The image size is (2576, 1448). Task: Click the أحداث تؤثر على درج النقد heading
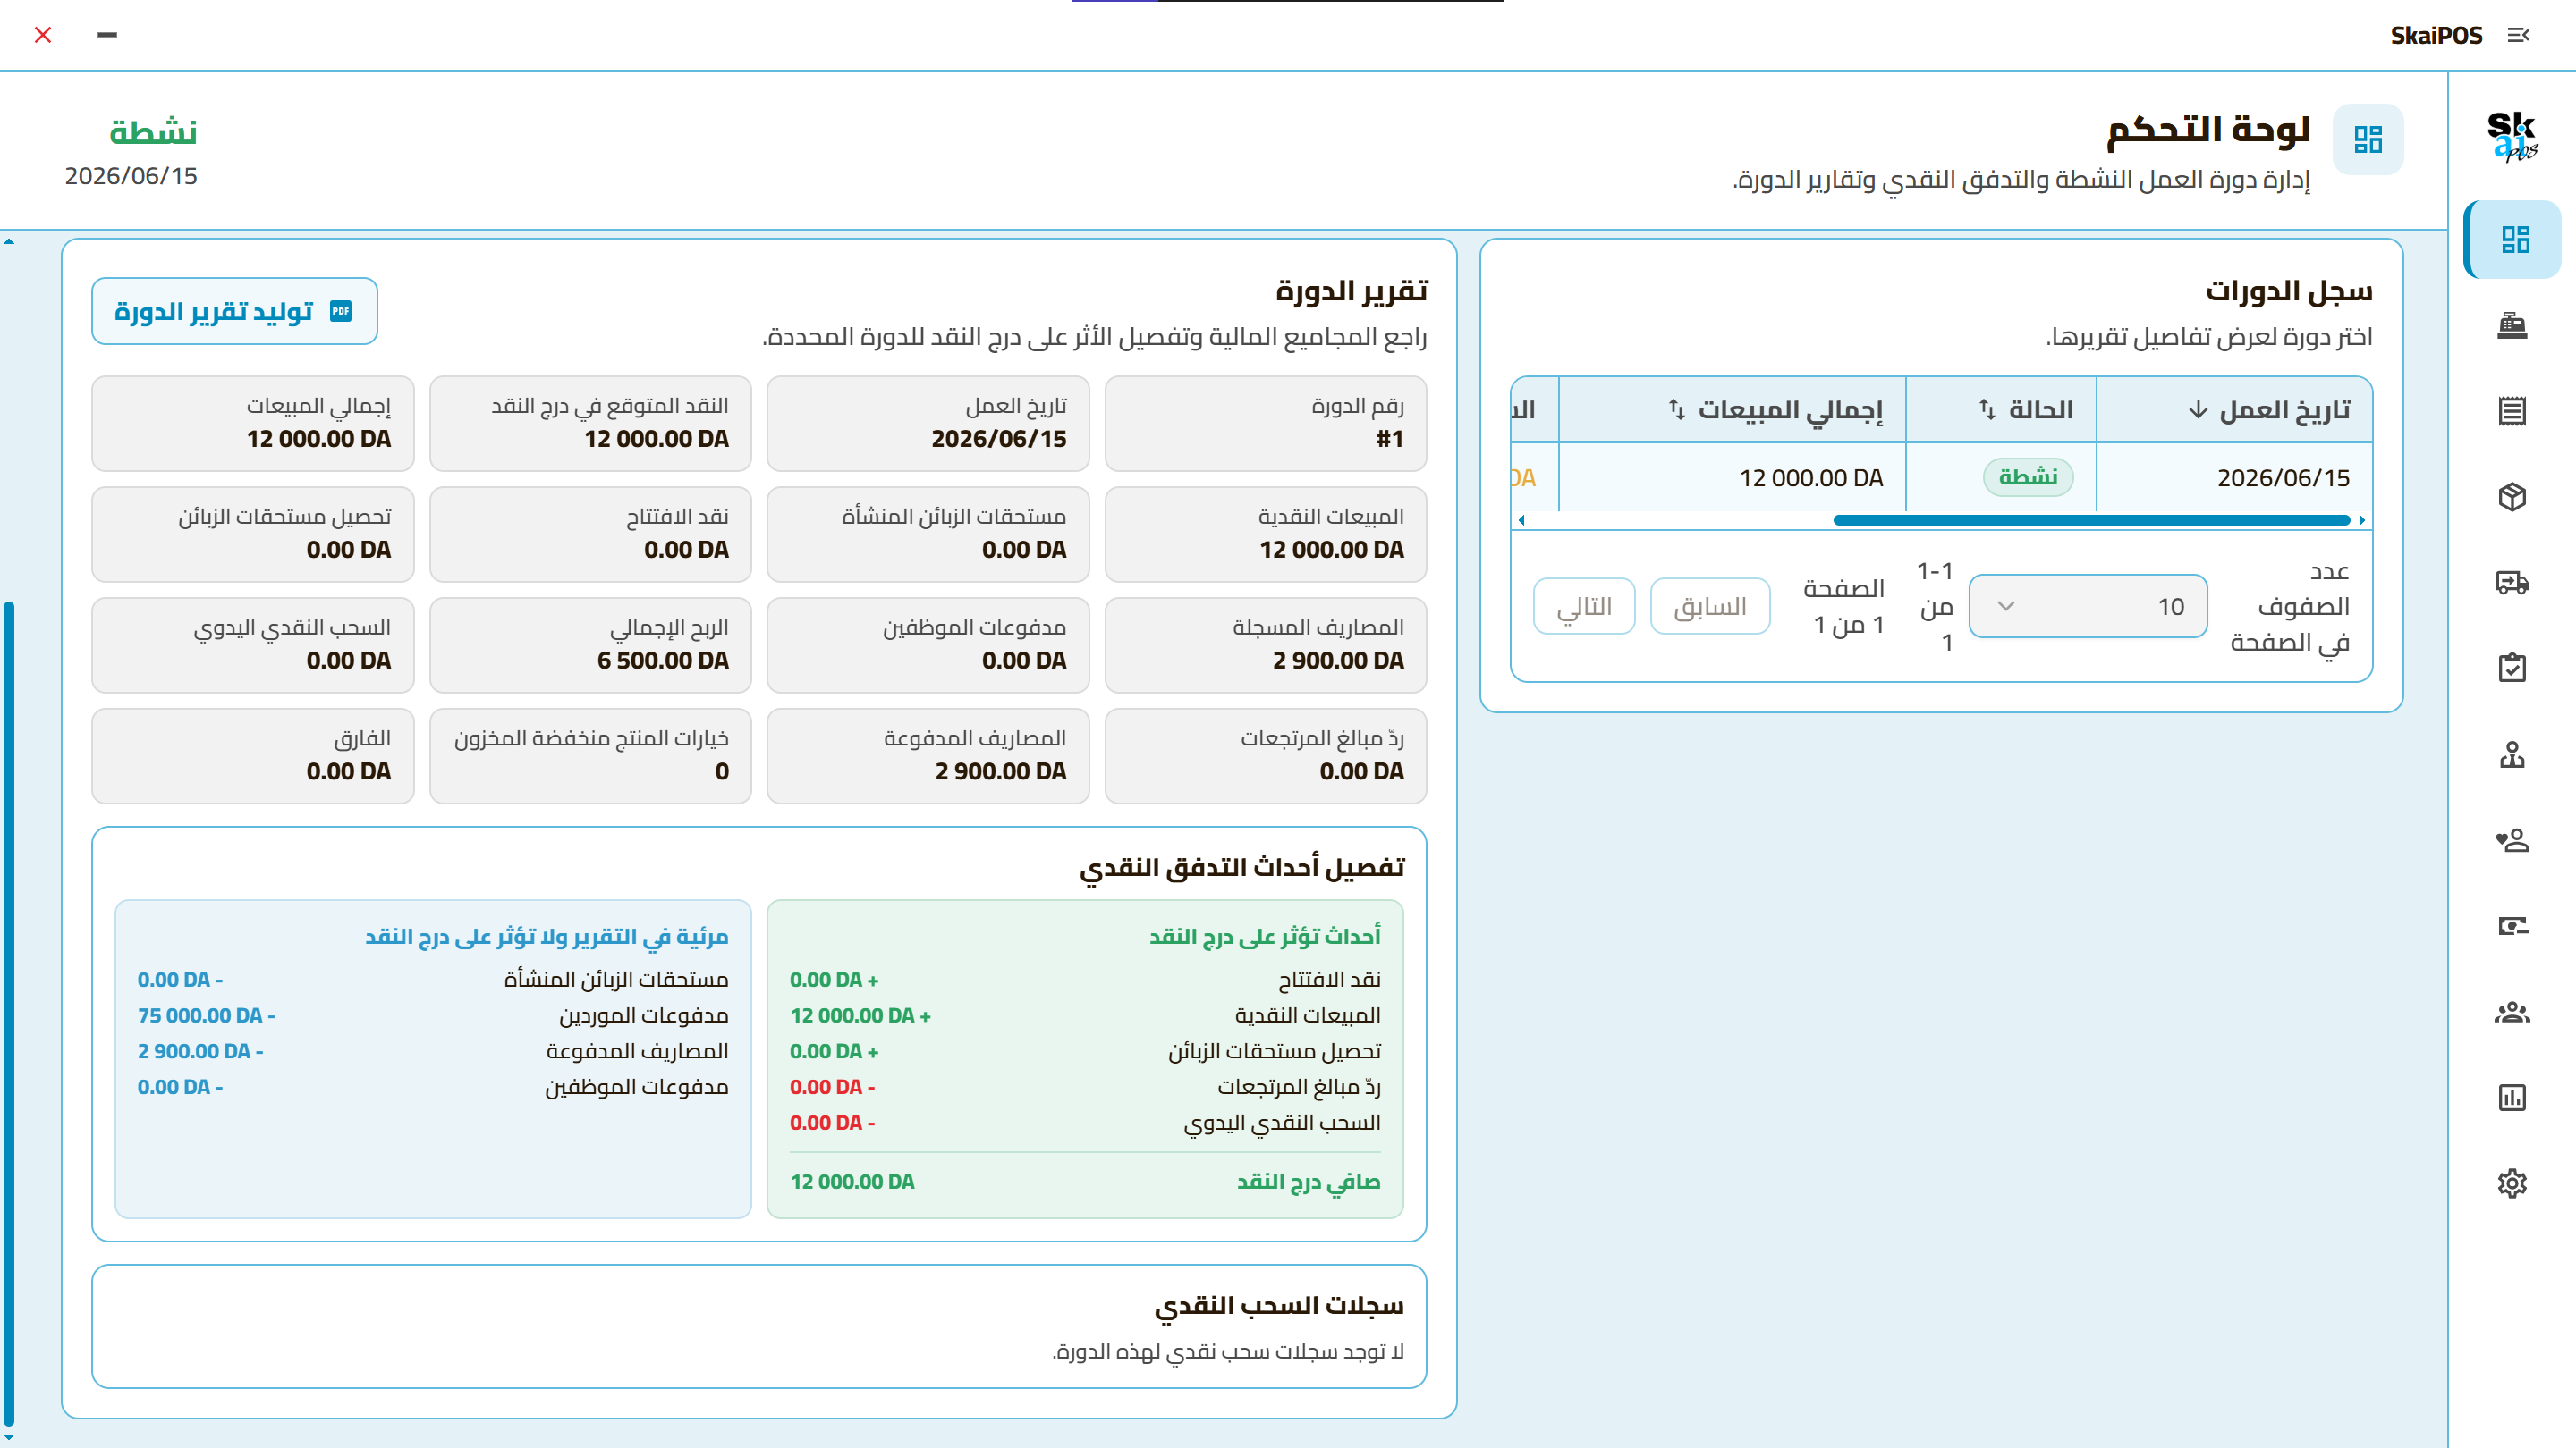click(x=1265, y=937)
